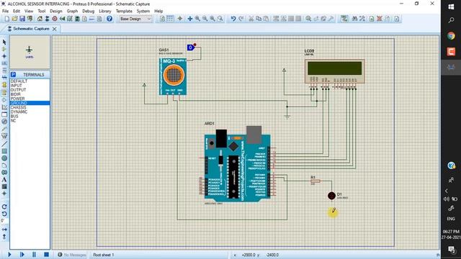461x259 pixels.
Task: Open the Graph menu
Action: pos(72,12)
